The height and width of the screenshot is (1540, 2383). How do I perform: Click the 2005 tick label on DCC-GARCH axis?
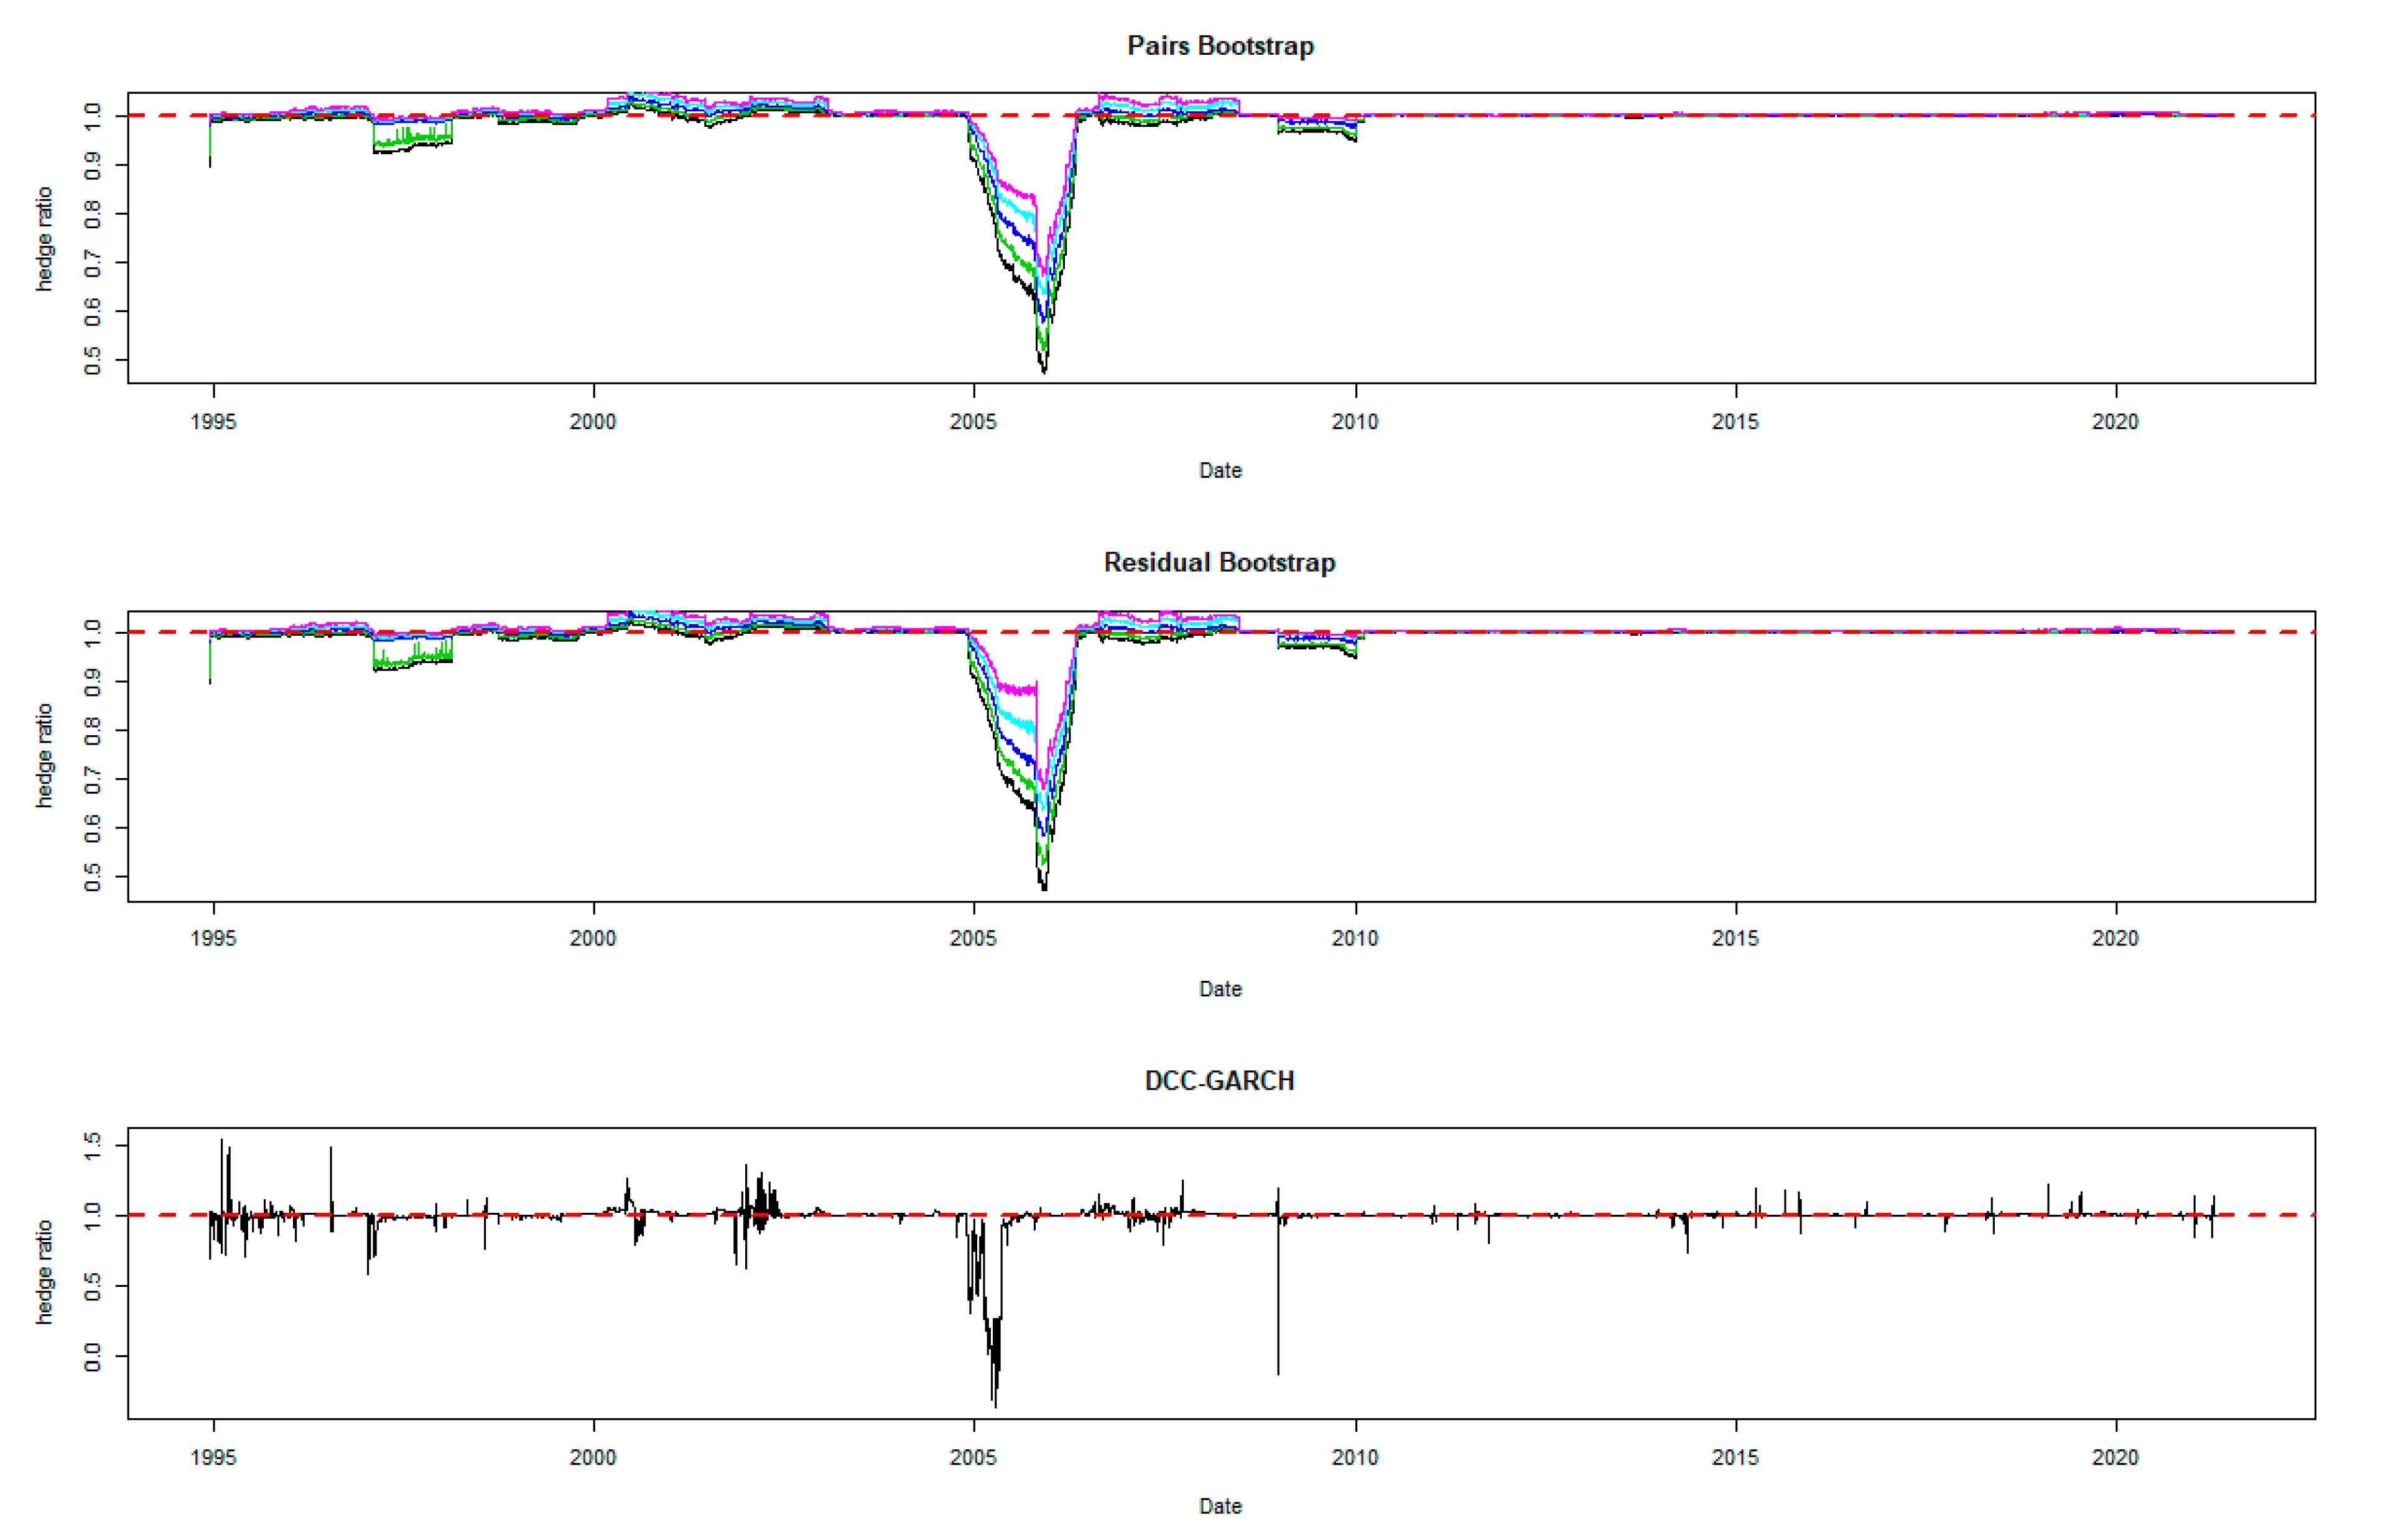pos(973,1457)
